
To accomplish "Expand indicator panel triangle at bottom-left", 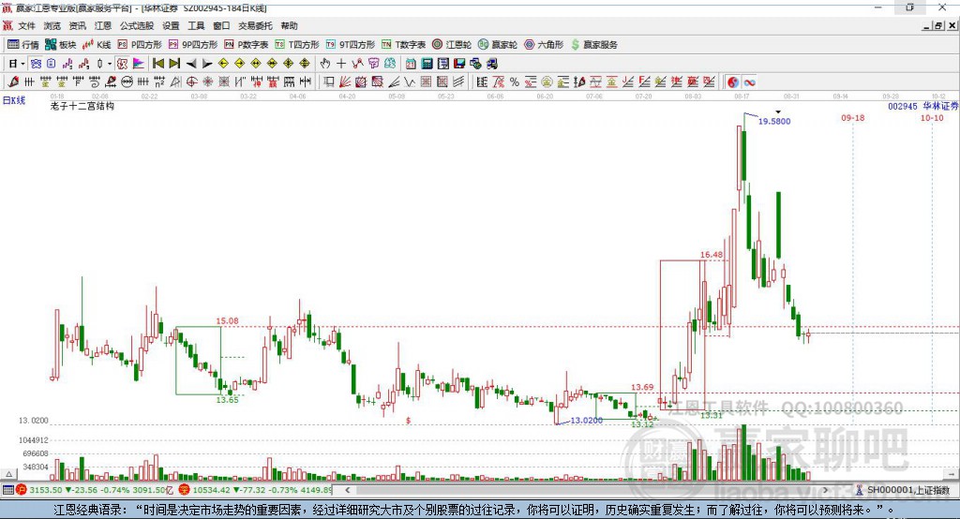I will click(8, 474).
